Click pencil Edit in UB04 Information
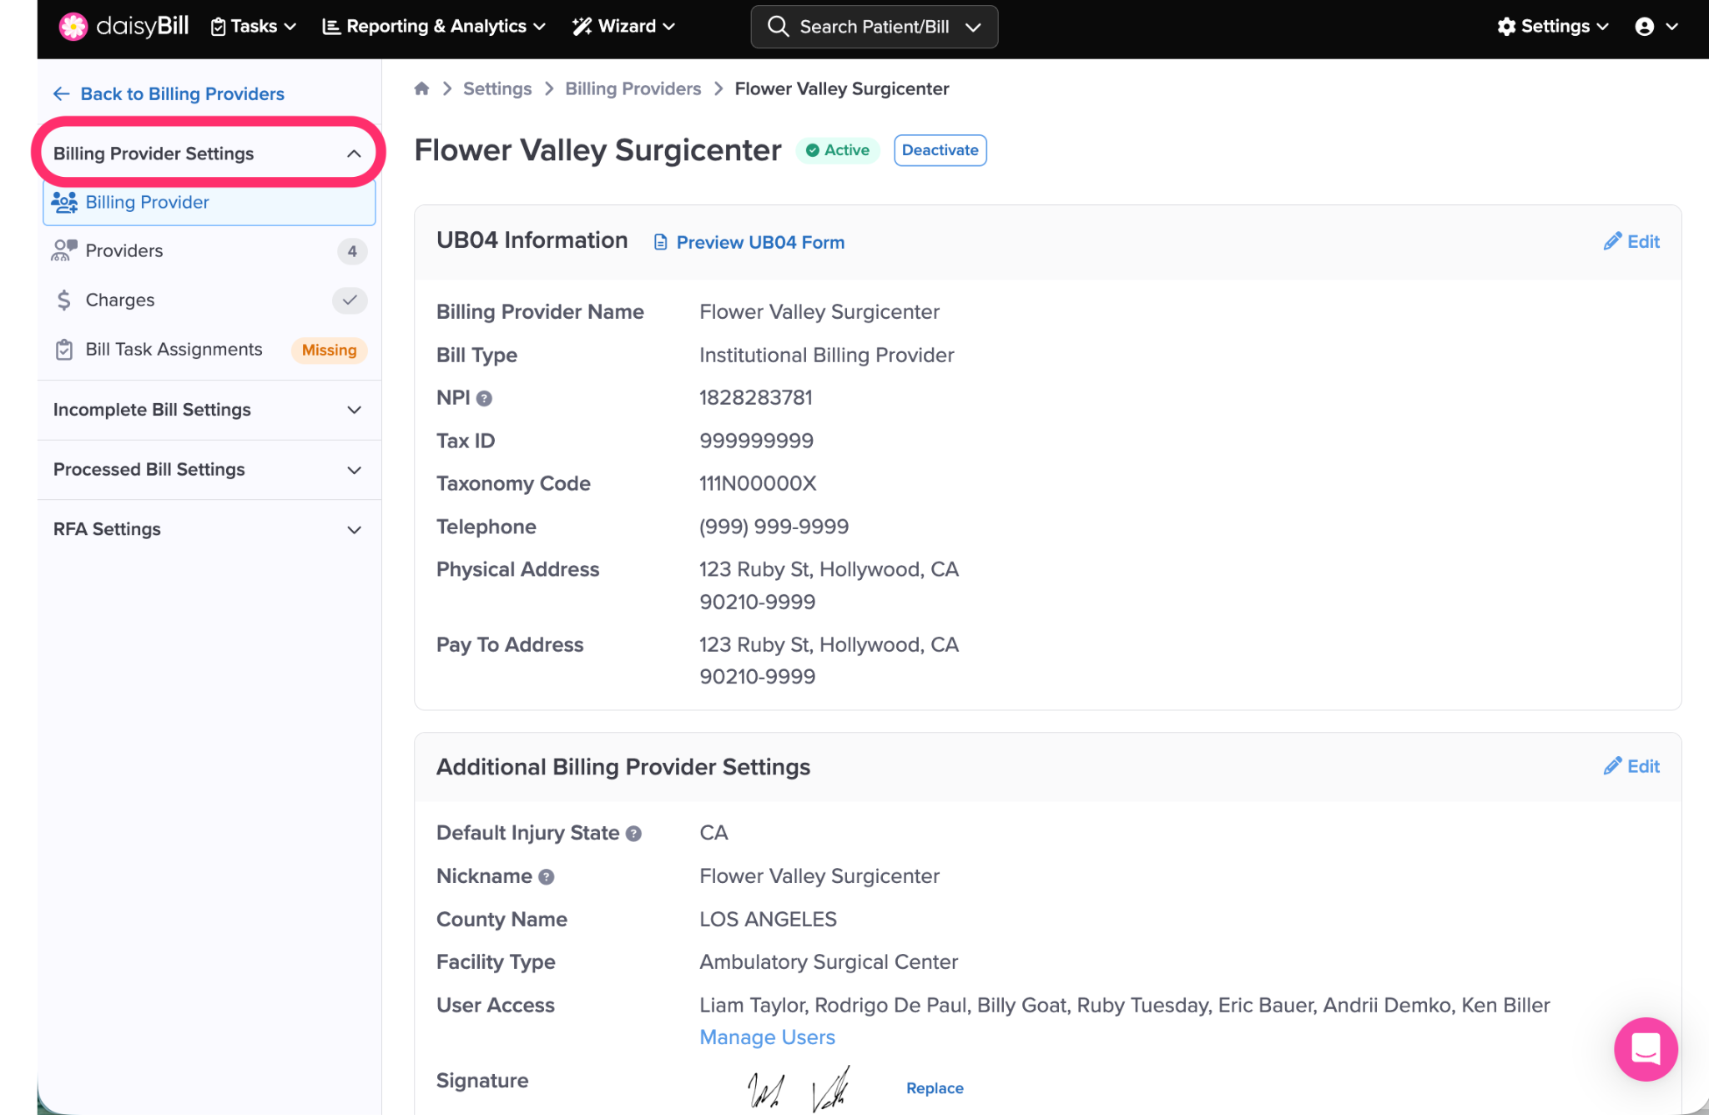The height and width of the screenshot is (1115, 1709). click(1631, 242)
